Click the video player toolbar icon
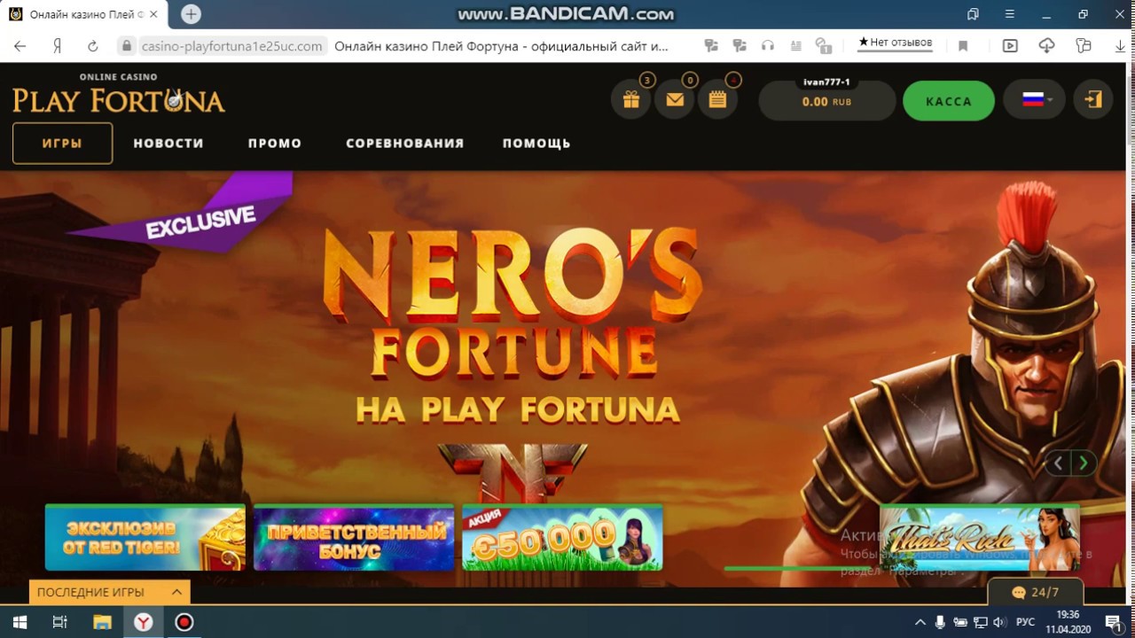 tap(1010, 46)
